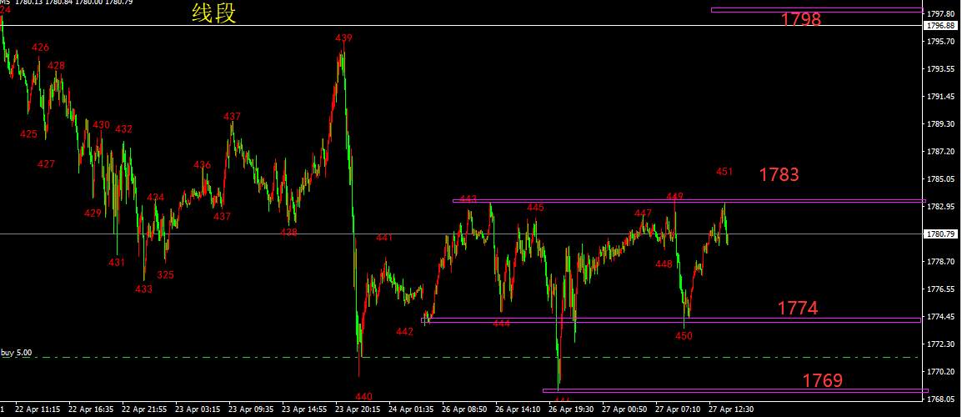Click the 22 Apr 21:55 time label
The image size is (962, 417).
(145, 409)
